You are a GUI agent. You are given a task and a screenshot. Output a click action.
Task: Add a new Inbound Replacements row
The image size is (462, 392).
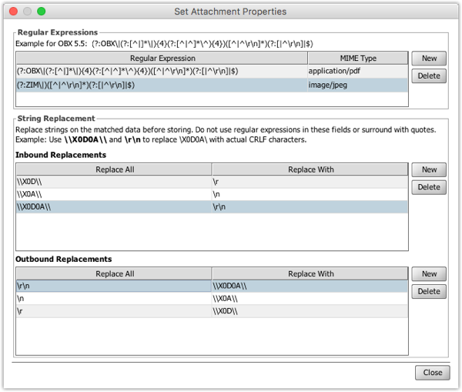tap(429, 169)
